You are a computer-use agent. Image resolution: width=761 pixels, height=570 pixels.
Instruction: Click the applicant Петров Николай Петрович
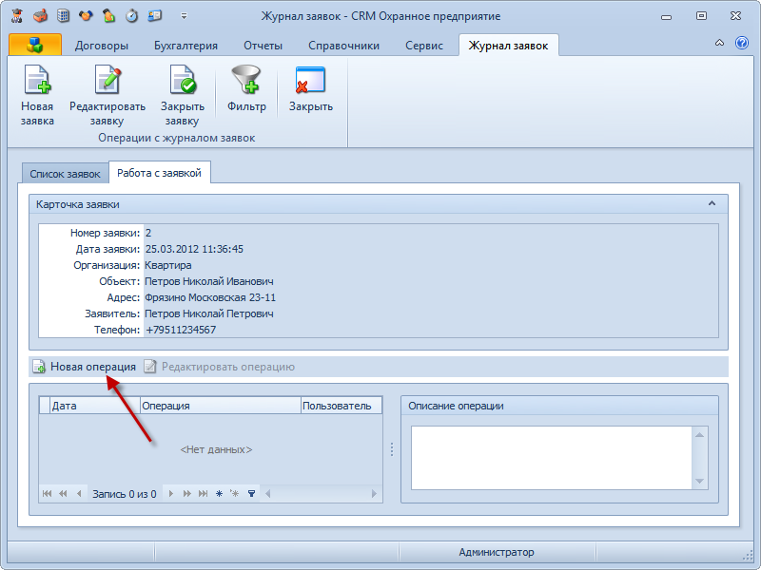click(209, 313)
